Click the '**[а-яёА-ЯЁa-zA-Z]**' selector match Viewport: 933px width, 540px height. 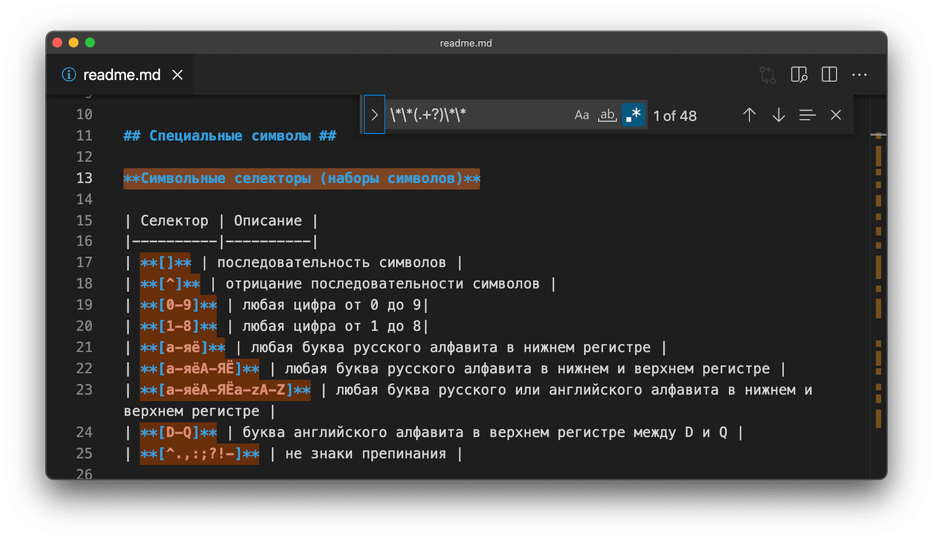tap(225, 390)
